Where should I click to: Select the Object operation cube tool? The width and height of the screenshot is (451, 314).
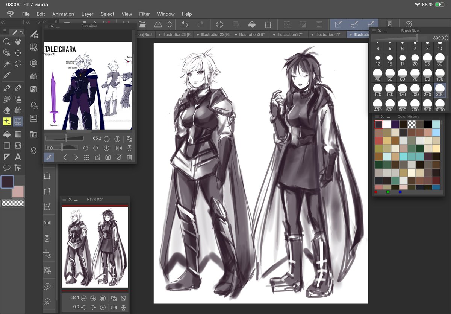tap(7, 53)
